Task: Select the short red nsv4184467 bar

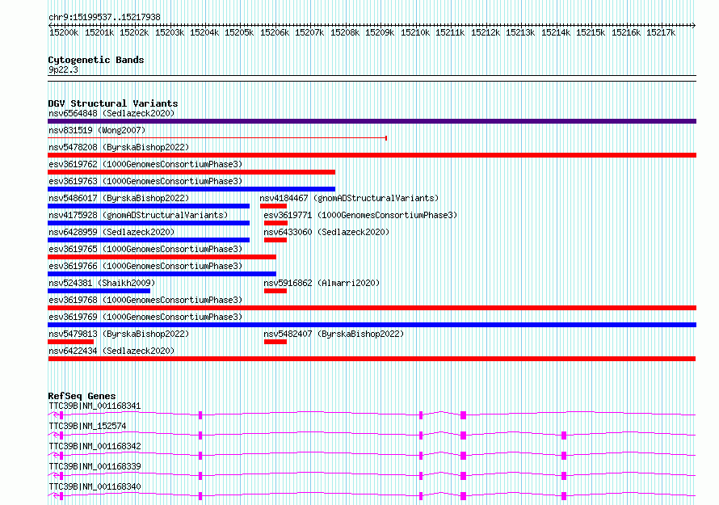Action: pyautogui.click(x=273, y=206)
